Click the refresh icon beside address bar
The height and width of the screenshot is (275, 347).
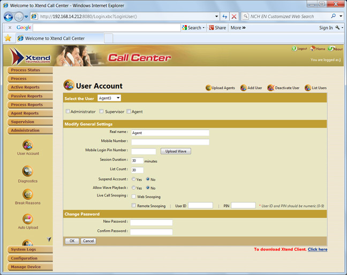[x=224, y=17]
